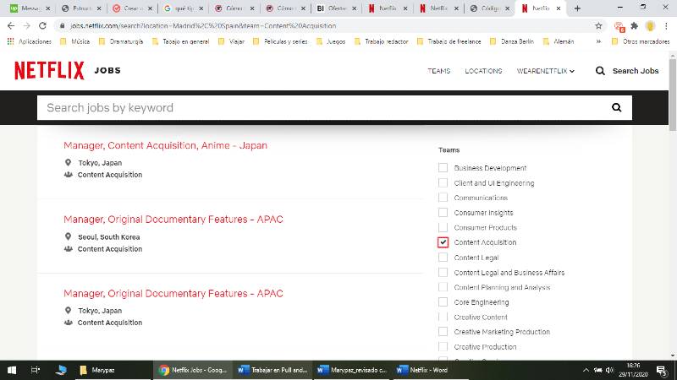The height and width of the screenshot is (380, 677).
Task: Show more bookmarks with the chevron
Action: 599,41
